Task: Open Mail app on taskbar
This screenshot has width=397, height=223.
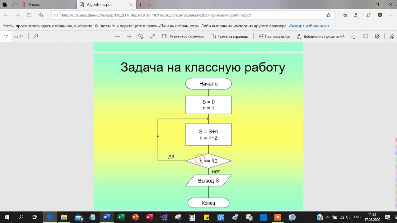Action: coord(79,217)
